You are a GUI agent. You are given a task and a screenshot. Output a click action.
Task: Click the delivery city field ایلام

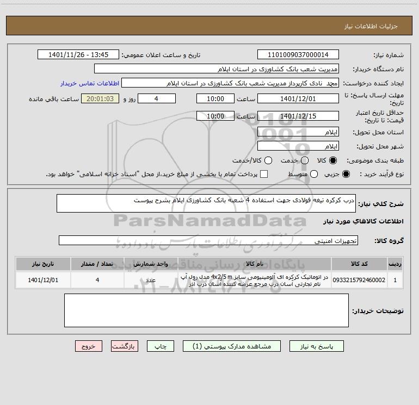coord(298,146)
